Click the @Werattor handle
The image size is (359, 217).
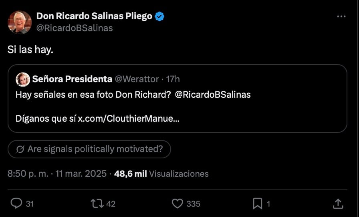(x=137, y=79)
